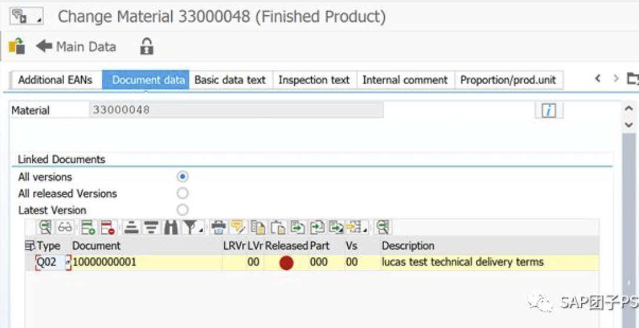Open the value help beside Q02
Screen dimensions: 639x328
click(x=68, y=262)
